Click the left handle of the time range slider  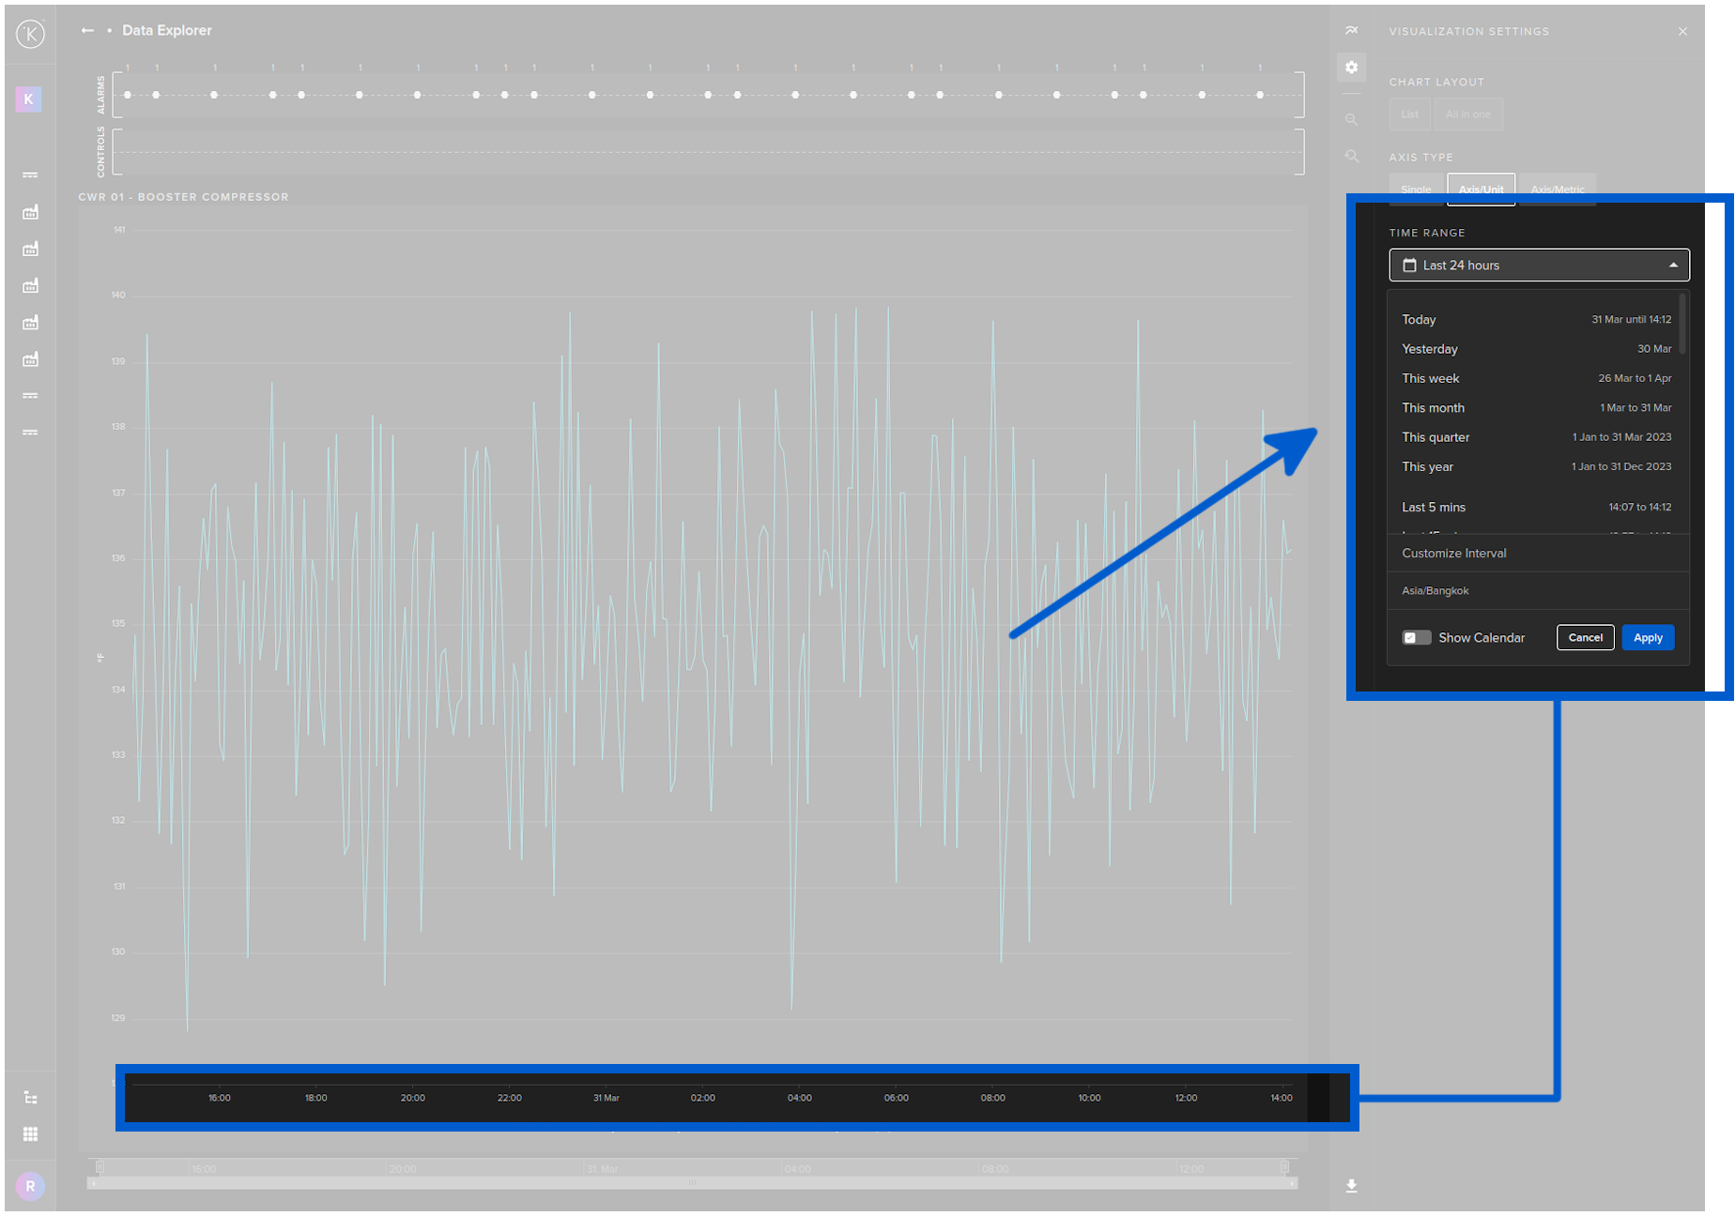point(100,1167)
